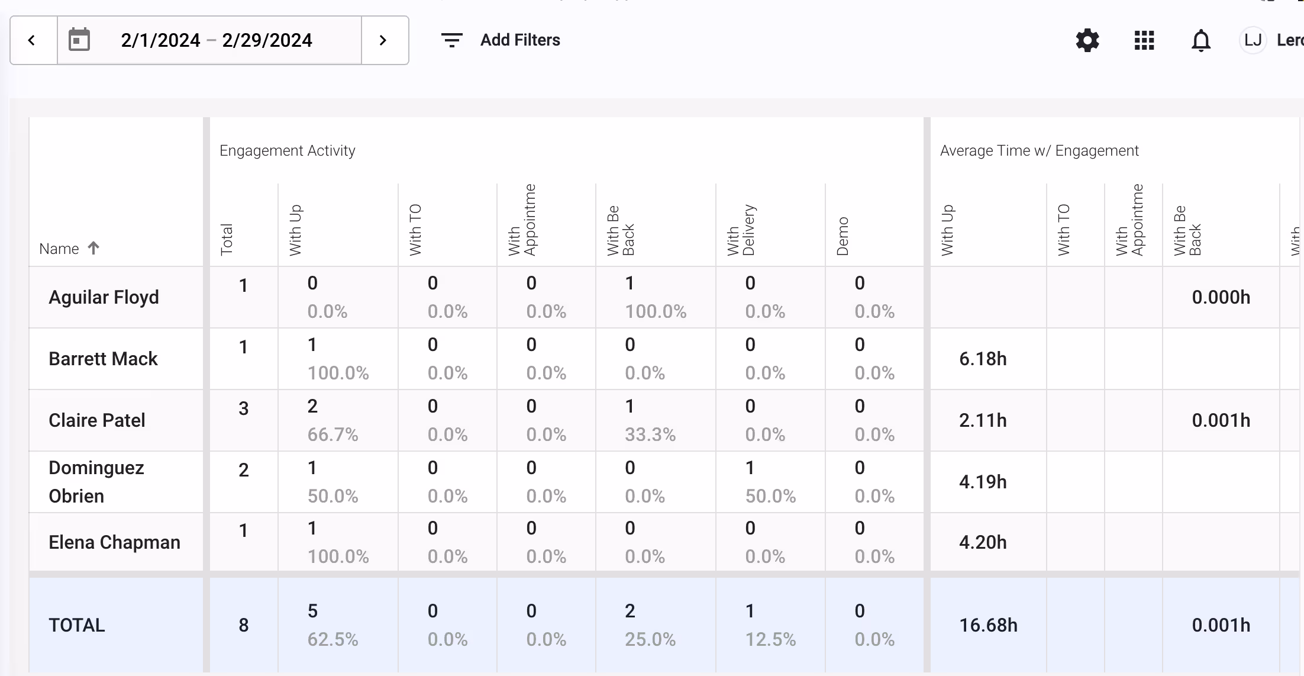Viewport: 1304px width, 676px height.
Task: Click the Elena Chapman name cell
Action: coord(114,542)
